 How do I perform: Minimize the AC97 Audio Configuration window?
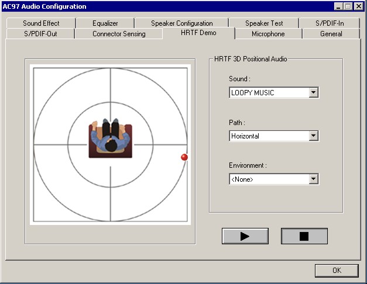coord(338,6)
